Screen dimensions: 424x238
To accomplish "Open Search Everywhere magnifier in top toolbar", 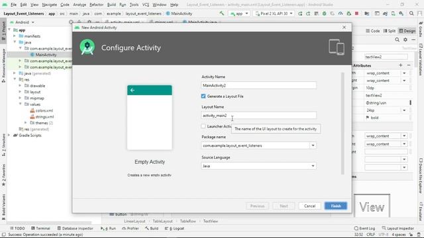I will [x=411, y=13].
